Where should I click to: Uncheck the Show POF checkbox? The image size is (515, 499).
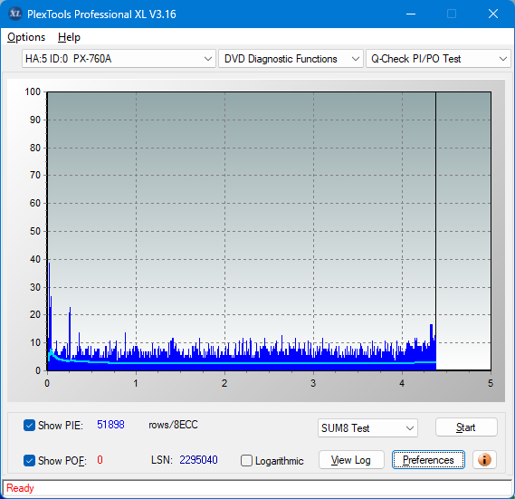coord(29,461)
